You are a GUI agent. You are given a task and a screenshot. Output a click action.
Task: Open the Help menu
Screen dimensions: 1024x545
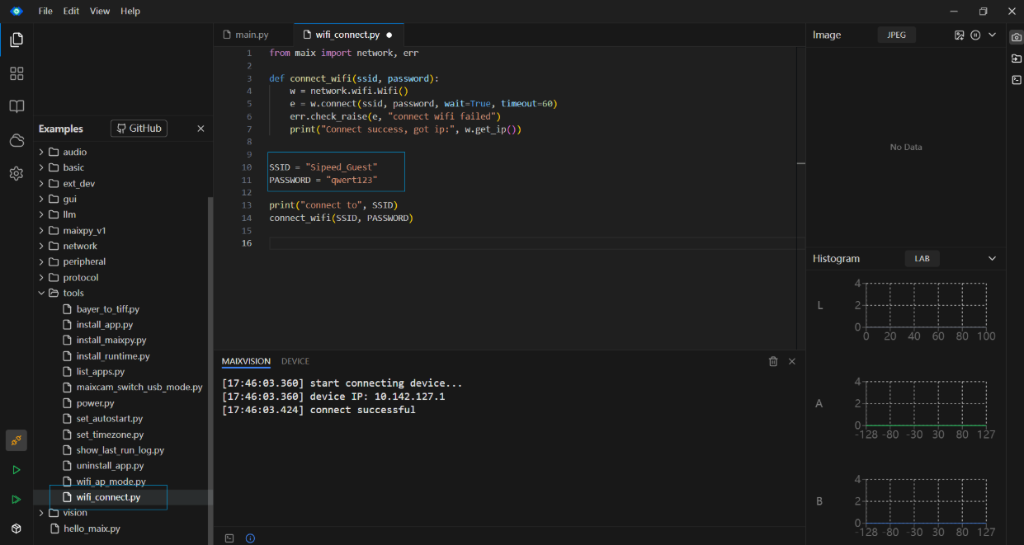[x=130, y=12]
